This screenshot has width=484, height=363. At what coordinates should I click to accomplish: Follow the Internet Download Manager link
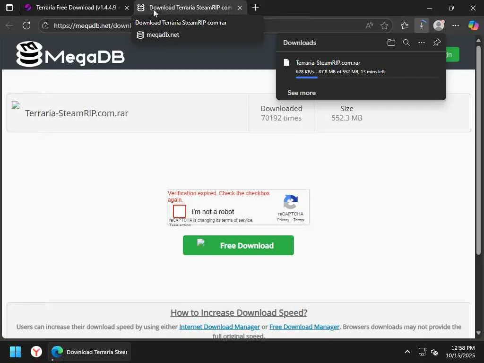click(x=219, y=327)
